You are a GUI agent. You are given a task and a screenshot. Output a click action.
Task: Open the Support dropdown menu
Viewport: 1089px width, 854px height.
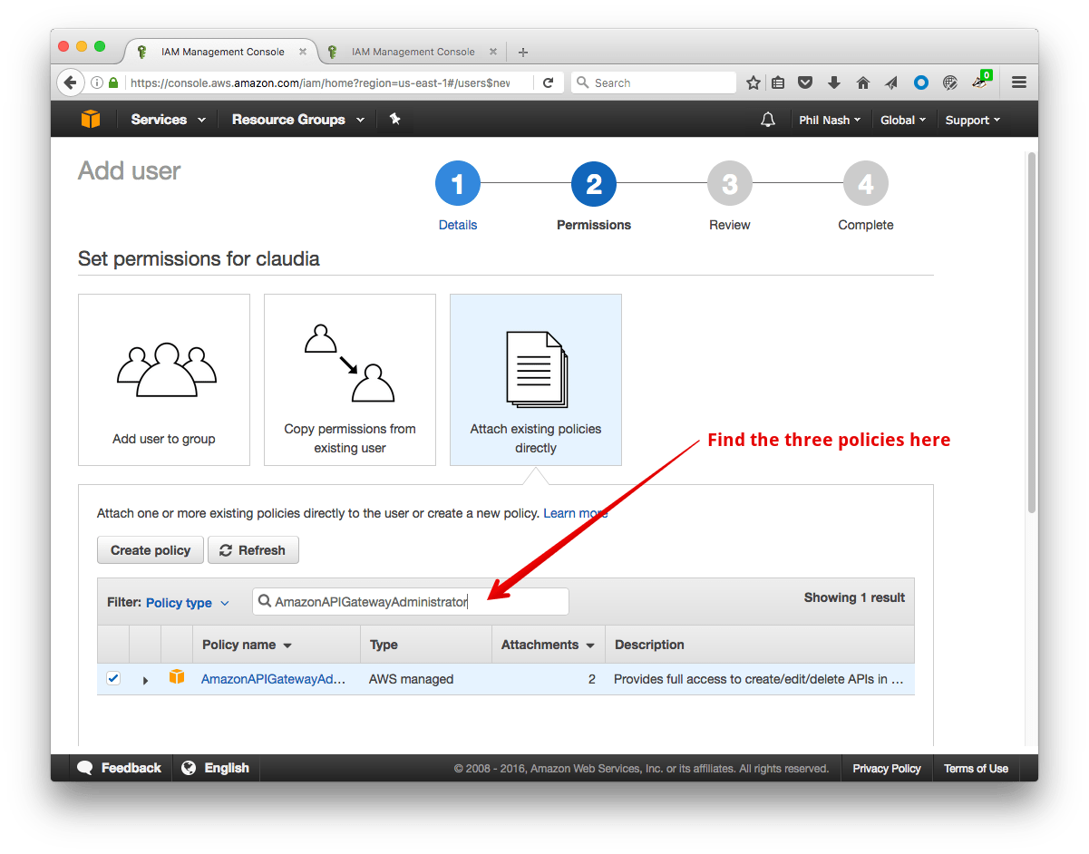click(973, 120)
